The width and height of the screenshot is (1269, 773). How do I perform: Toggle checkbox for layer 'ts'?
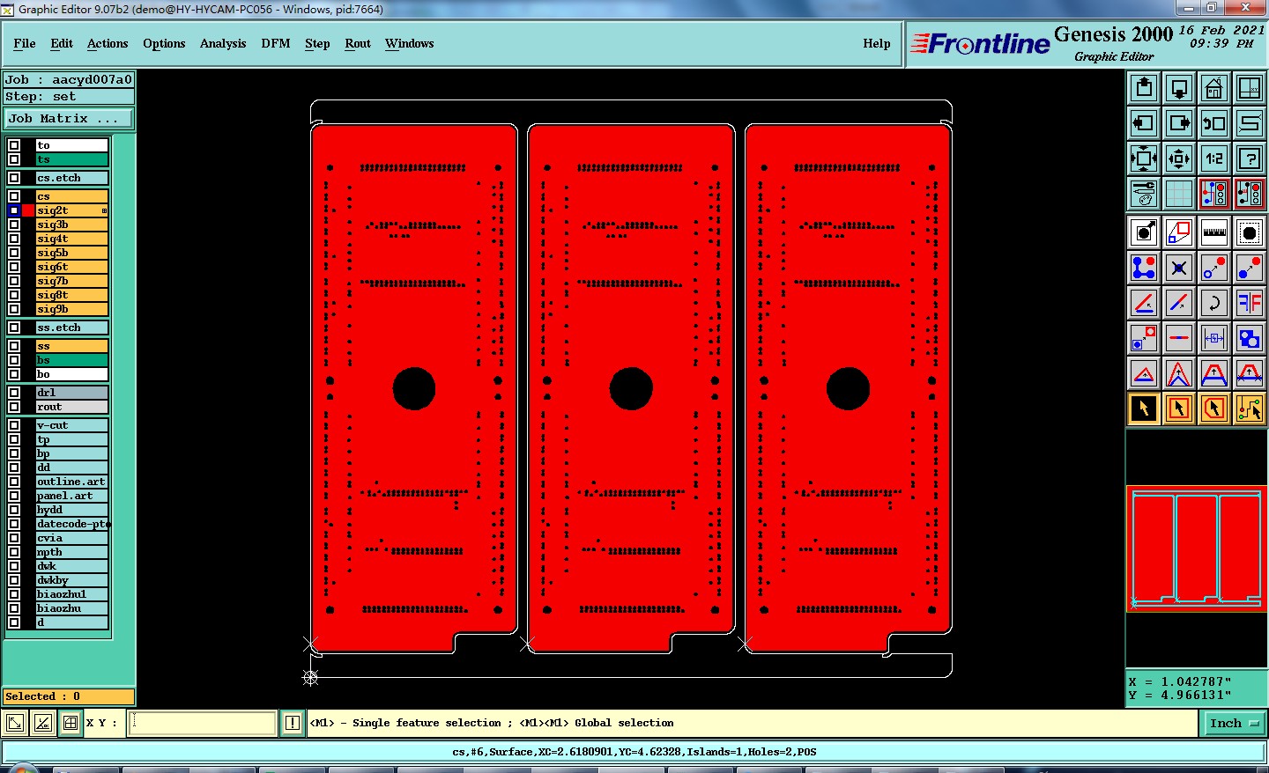click(14, 159)
